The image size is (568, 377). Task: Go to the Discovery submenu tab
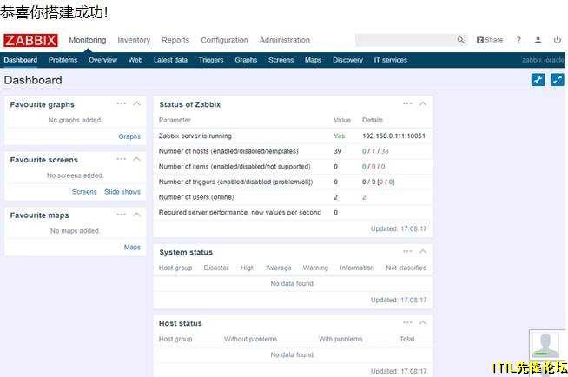click(347, 60)
